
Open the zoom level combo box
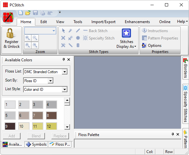click(40, 31)
